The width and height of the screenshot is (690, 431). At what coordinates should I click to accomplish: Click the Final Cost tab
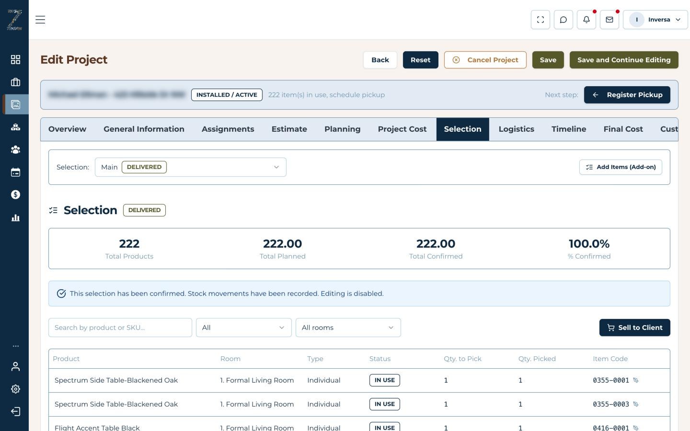click(623, 129)
